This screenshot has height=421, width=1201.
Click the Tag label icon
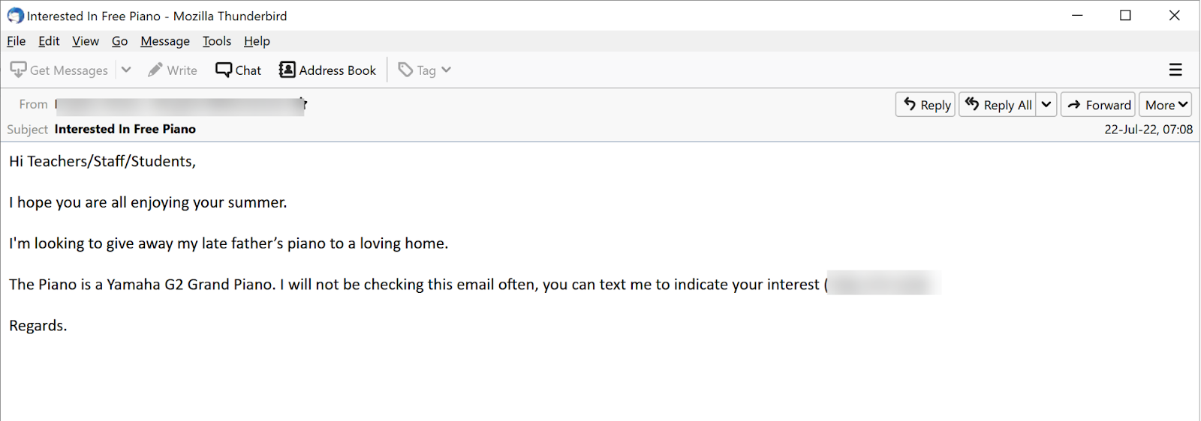click(x=405, y=70)
